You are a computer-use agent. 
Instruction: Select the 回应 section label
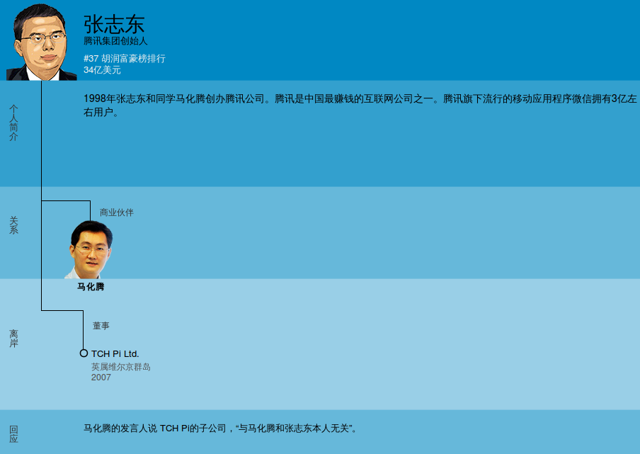[x=13, y=434]
